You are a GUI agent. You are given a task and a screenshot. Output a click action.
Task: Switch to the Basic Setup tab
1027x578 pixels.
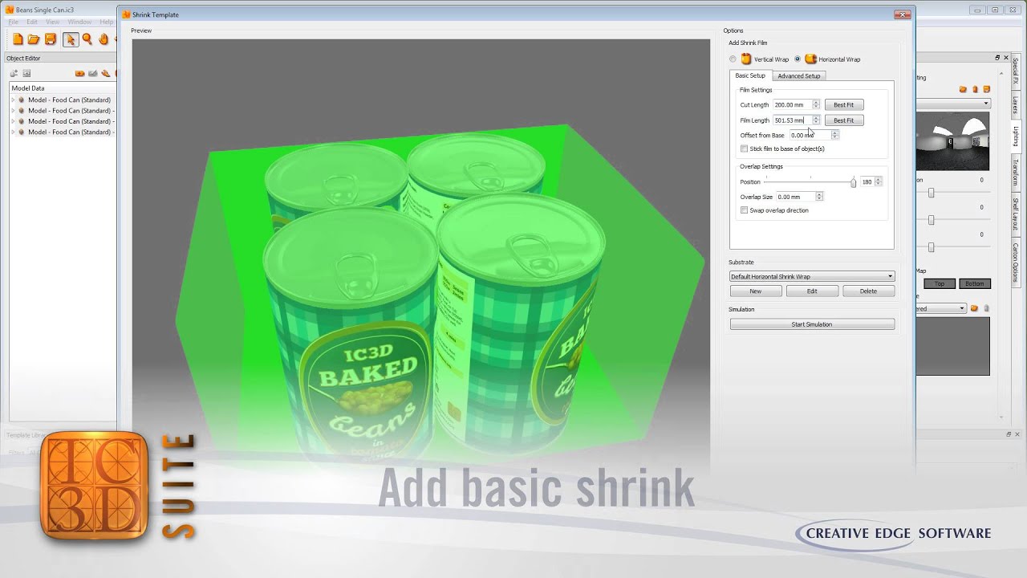(x=750, y=75)
